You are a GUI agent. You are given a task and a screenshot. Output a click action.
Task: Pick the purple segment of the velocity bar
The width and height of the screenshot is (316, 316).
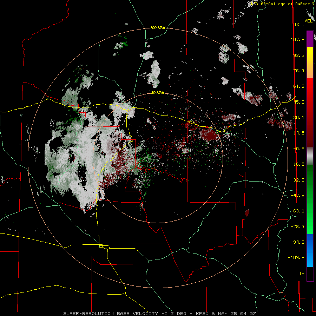[310, 39]
